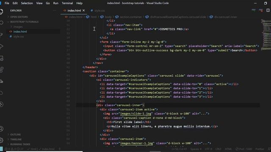Screen dimensions: 271x152
Task: Switch to the index.html tab
Action: click(74, 11)
